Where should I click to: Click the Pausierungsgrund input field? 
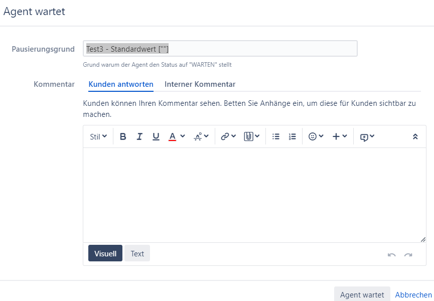[x=220, y=49]
